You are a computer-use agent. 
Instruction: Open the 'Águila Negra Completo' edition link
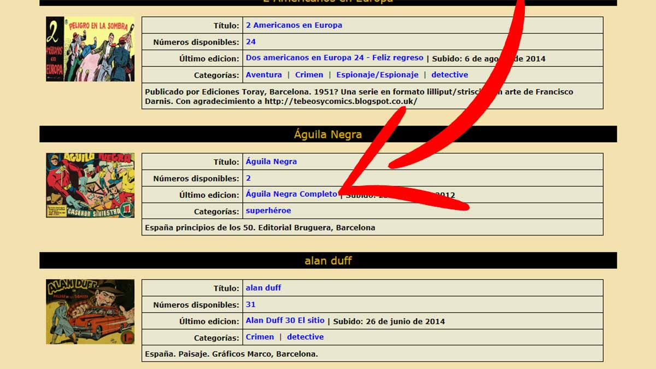[291, 194]
